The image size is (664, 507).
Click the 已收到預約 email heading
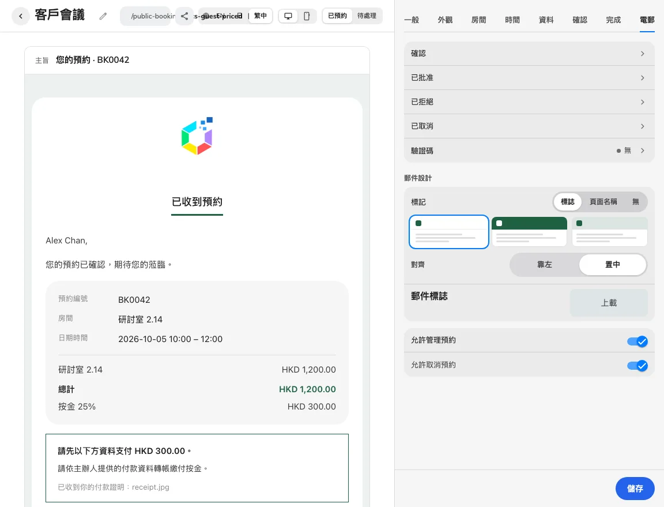pyautogui.click(x=197, y=202)
